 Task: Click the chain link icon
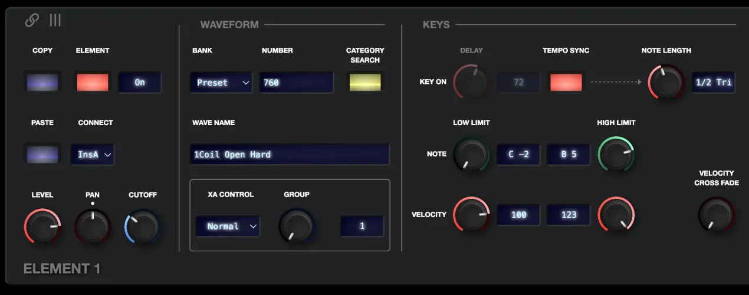32,21
